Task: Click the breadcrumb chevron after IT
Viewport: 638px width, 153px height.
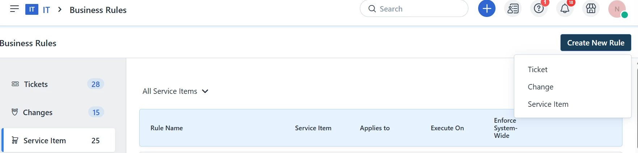Action: (x=60, y=10)
